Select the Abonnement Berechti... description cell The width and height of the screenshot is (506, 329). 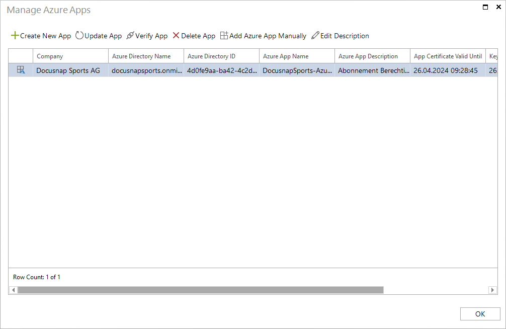click(x=373, y=70)
